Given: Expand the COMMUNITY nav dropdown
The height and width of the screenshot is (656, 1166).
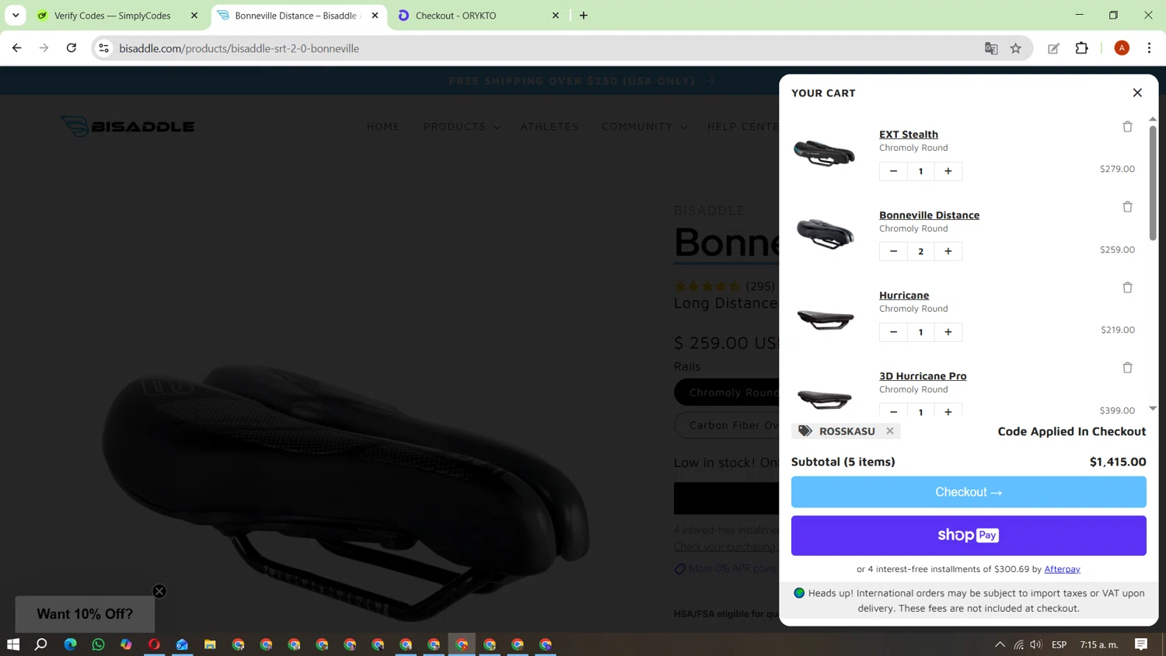Looking at the screenshot, I should point(644,127).
